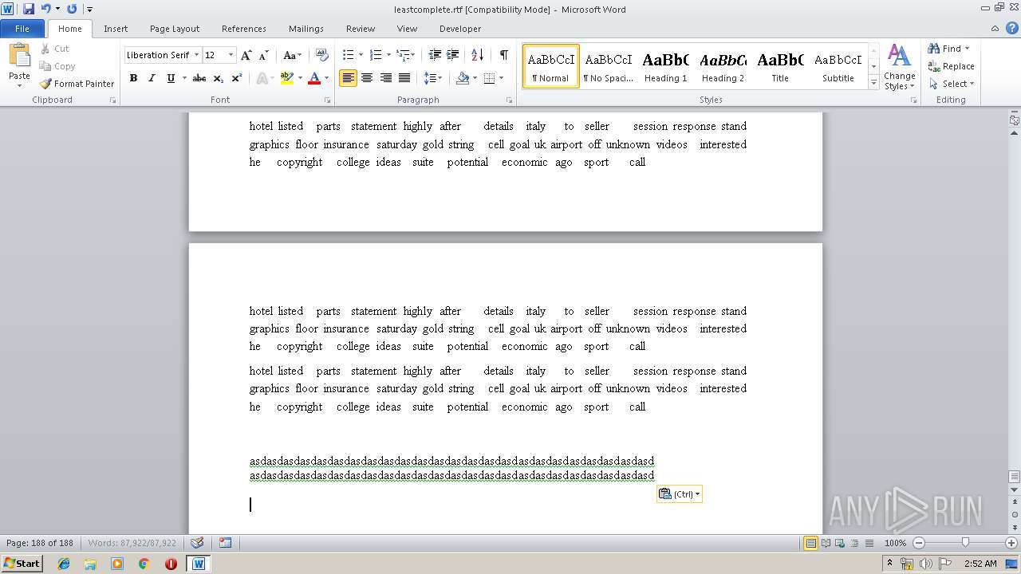The image size is (1021, 574).
Task: Click the Change Styles icon
Action: pyautogui.click(x=899, y=67)
